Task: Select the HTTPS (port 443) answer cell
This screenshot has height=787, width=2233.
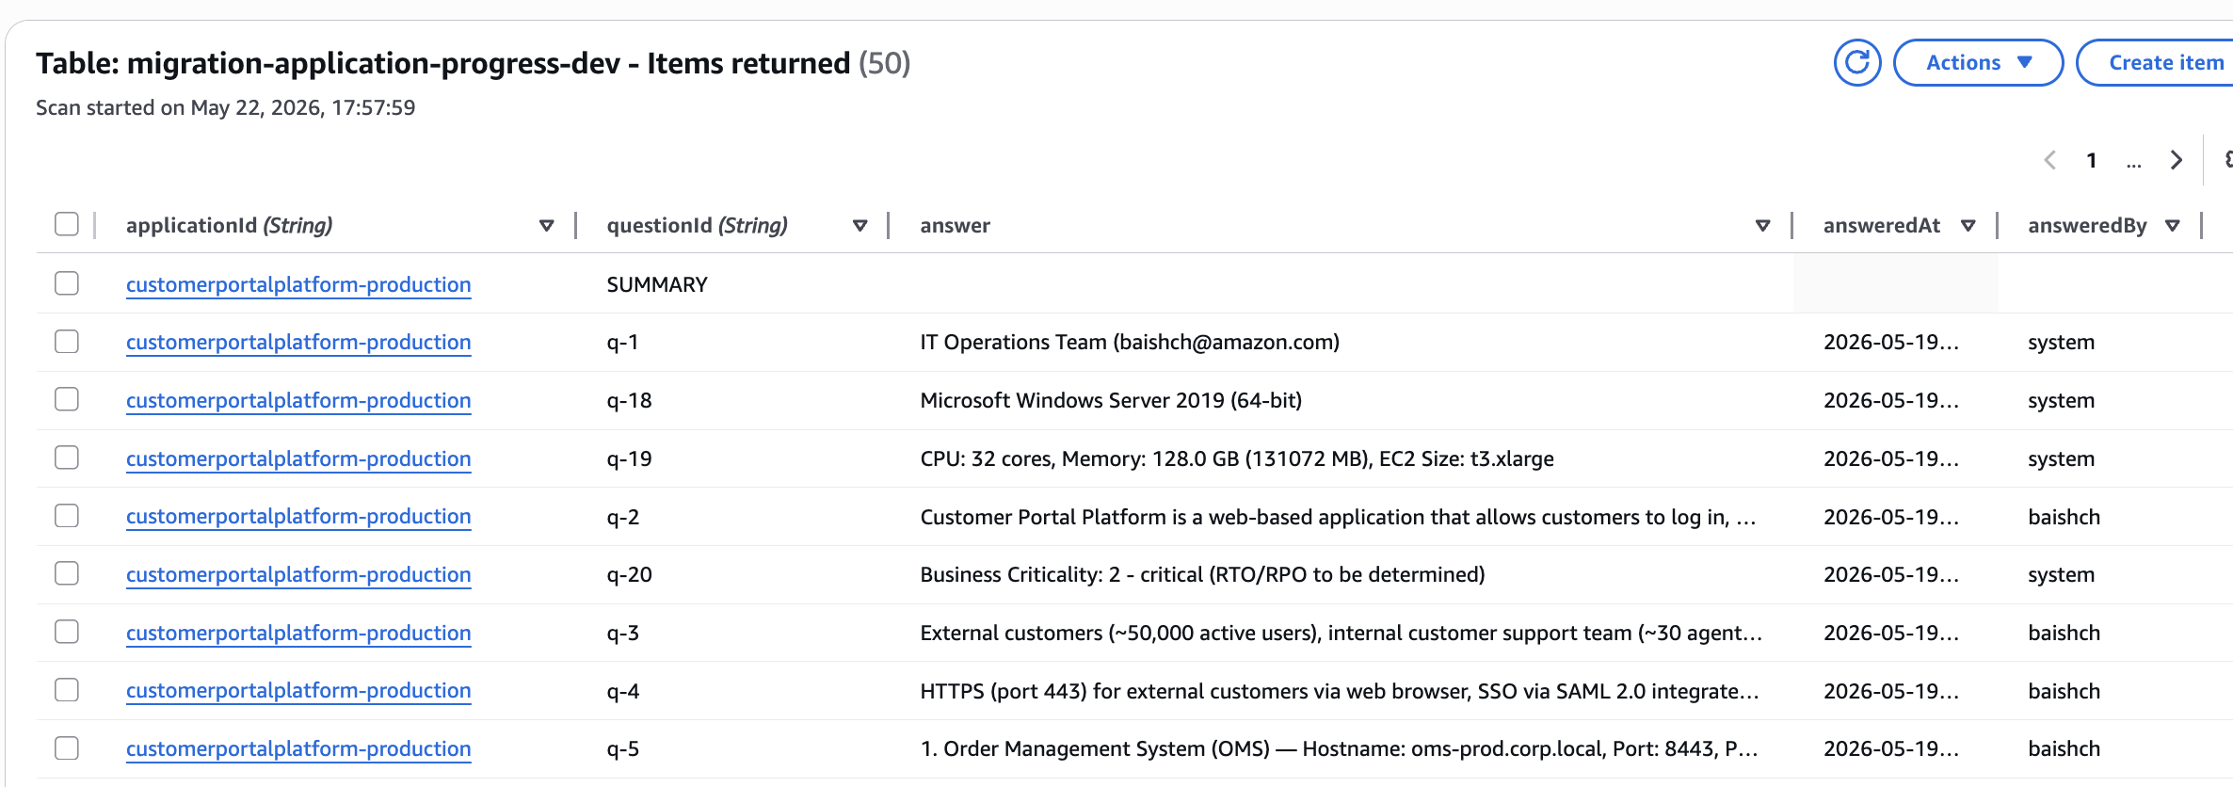Action: [x=1340, y=691]
